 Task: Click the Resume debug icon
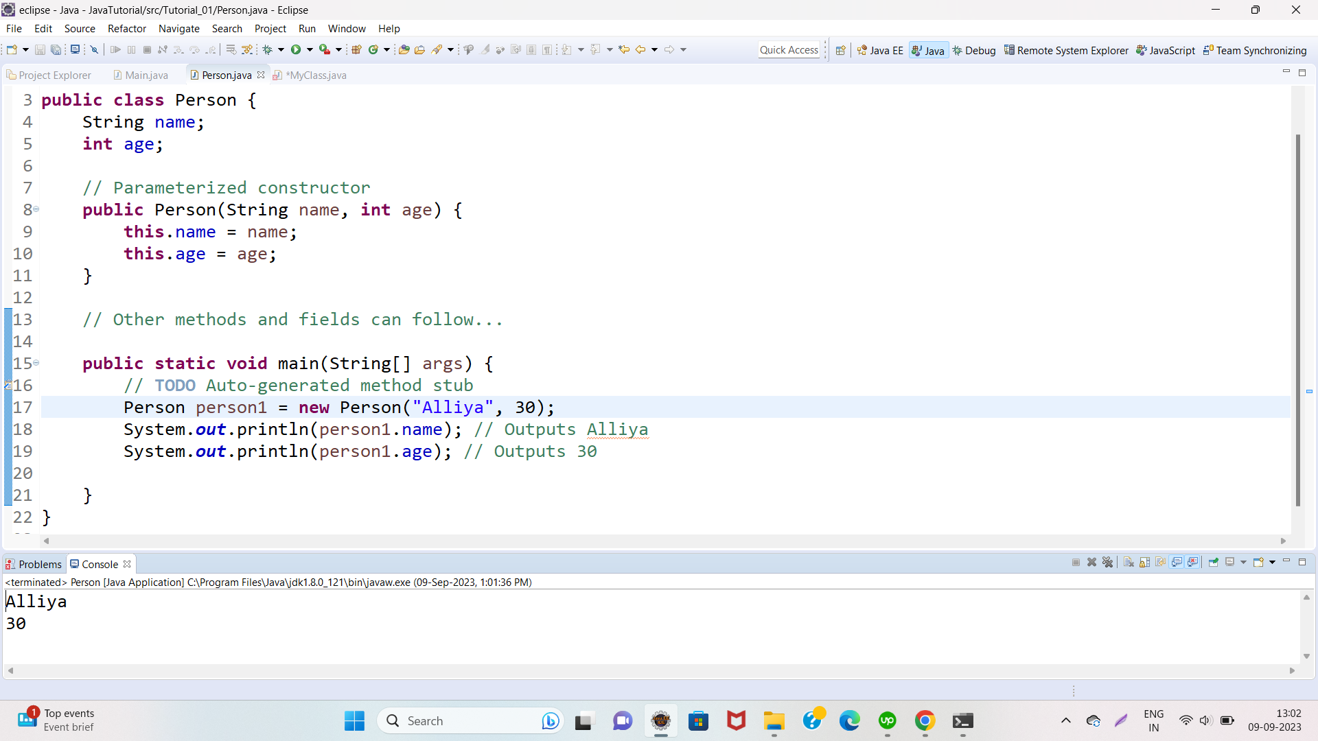click(115, 49)
